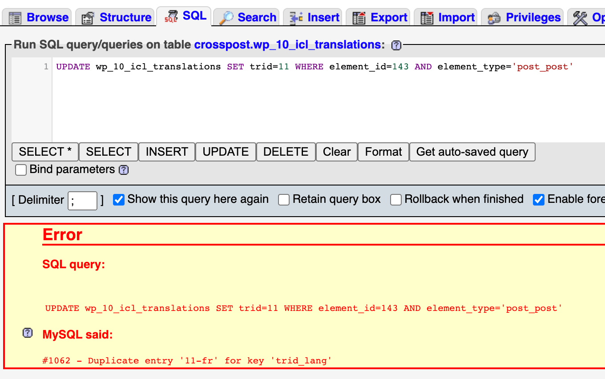Image resolution: width=605 pixels, height=379 pixels.
Task: Click the Insert tab icon
Action: point(296,18)
